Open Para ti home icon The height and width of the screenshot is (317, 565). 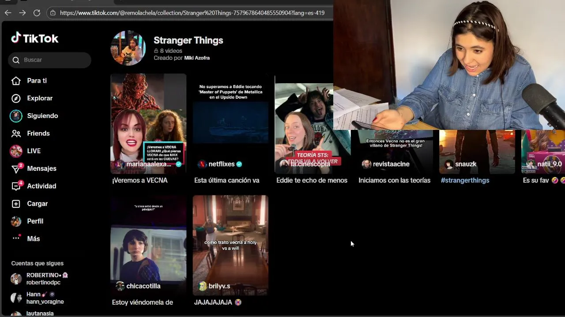point(16,81)
